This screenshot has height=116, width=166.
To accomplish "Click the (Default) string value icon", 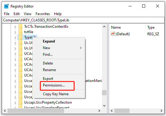I will 113,34.
